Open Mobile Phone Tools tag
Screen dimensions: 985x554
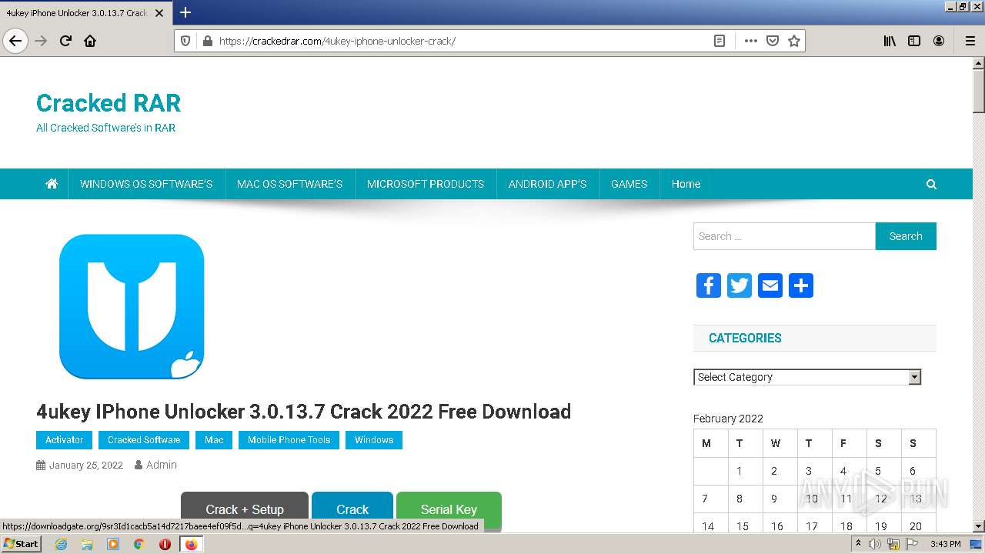289,440
